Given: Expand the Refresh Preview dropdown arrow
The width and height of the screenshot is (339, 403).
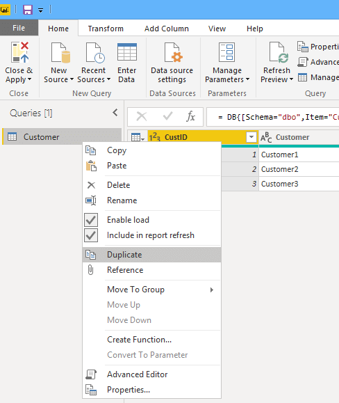Looking at the screenshot, I should point(291,79).
